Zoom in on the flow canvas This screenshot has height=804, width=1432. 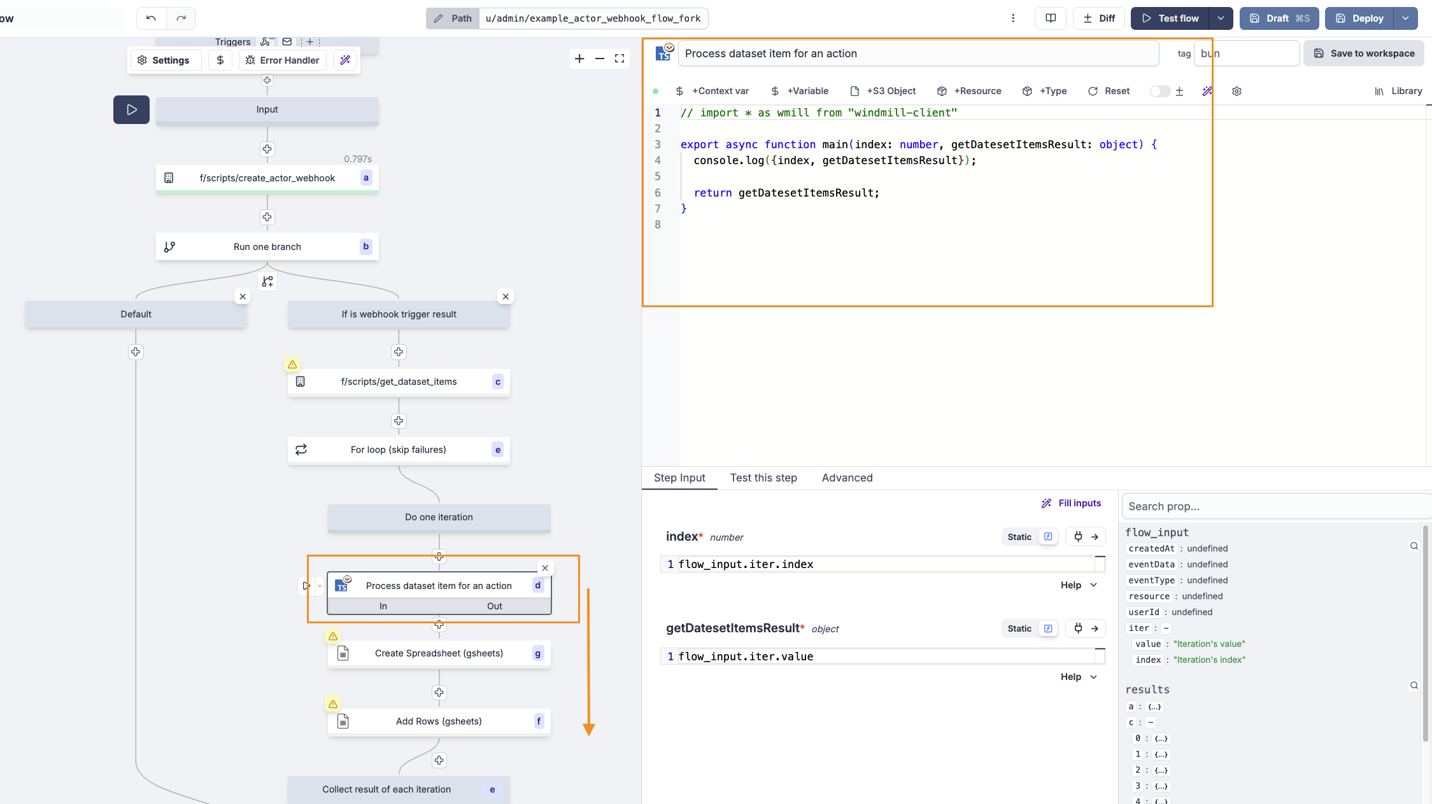579,59
